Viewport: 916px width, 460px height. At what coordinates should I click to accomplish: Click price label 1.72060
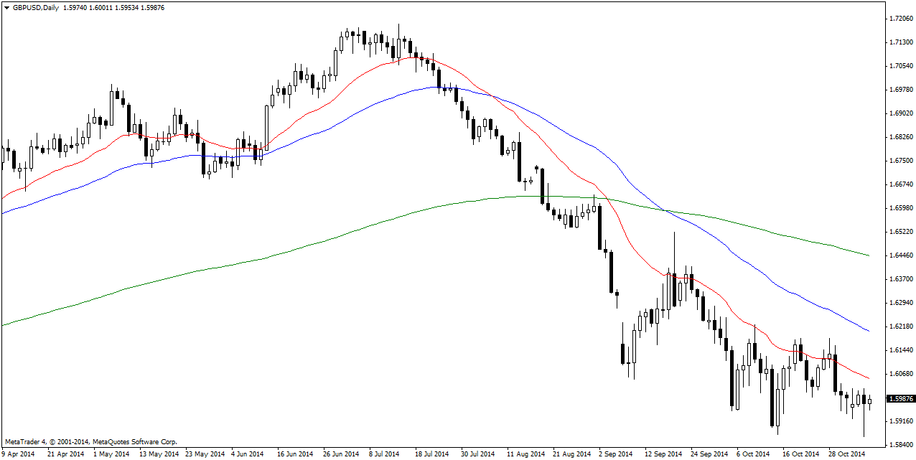901,18
